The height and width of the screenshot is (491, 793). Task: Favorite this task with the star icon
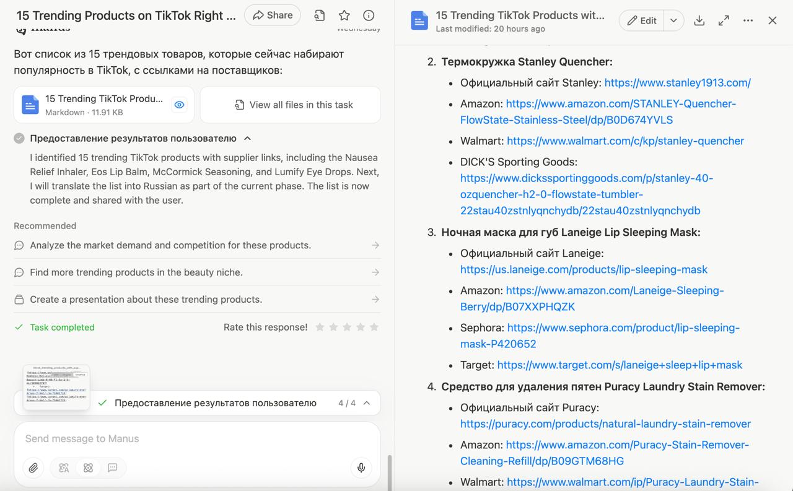coord(344,15)
